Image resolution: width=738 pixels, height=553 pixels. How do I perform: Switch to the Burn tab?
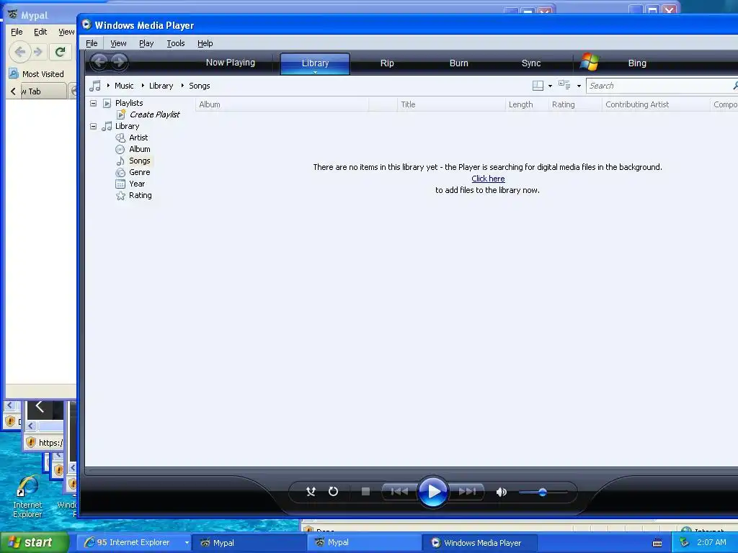(x=458, y=63)
